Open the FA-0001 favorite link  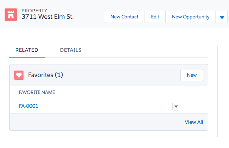[x=29, y=106]
